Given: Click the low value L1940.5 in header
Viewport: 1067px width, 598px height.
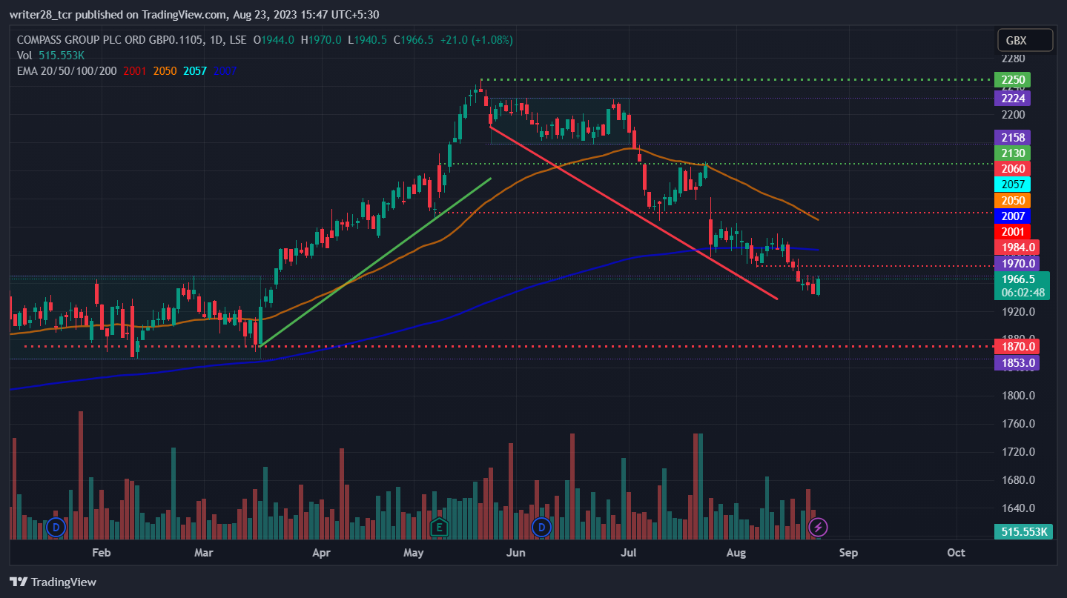Looking at the screenshot, I should tap(368, 39).
